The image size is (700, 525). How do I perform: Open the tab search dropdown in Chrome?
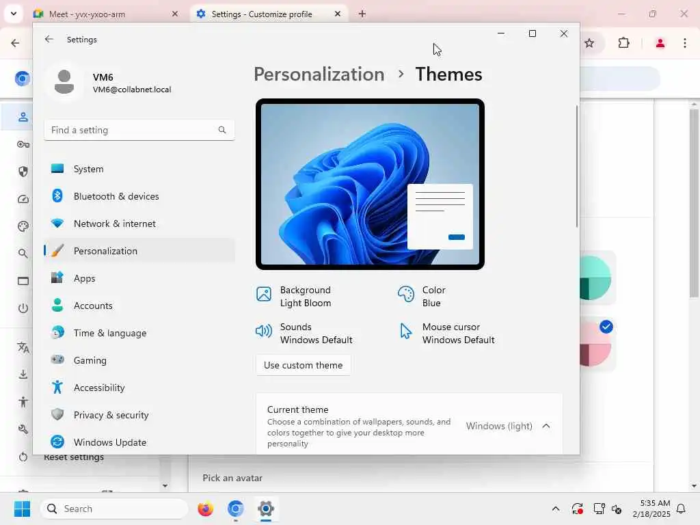[x=14, y=14]
